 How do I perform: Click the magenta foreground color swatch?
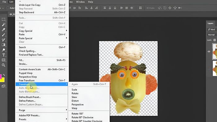pyautogui.click(x=1, y=76)
